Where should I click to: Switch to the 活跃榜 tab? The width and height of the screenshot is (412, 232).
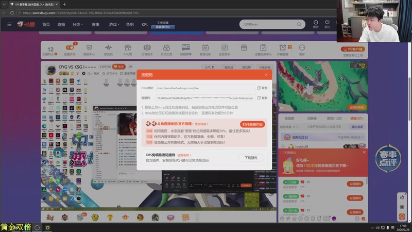(x=312, y=119)
